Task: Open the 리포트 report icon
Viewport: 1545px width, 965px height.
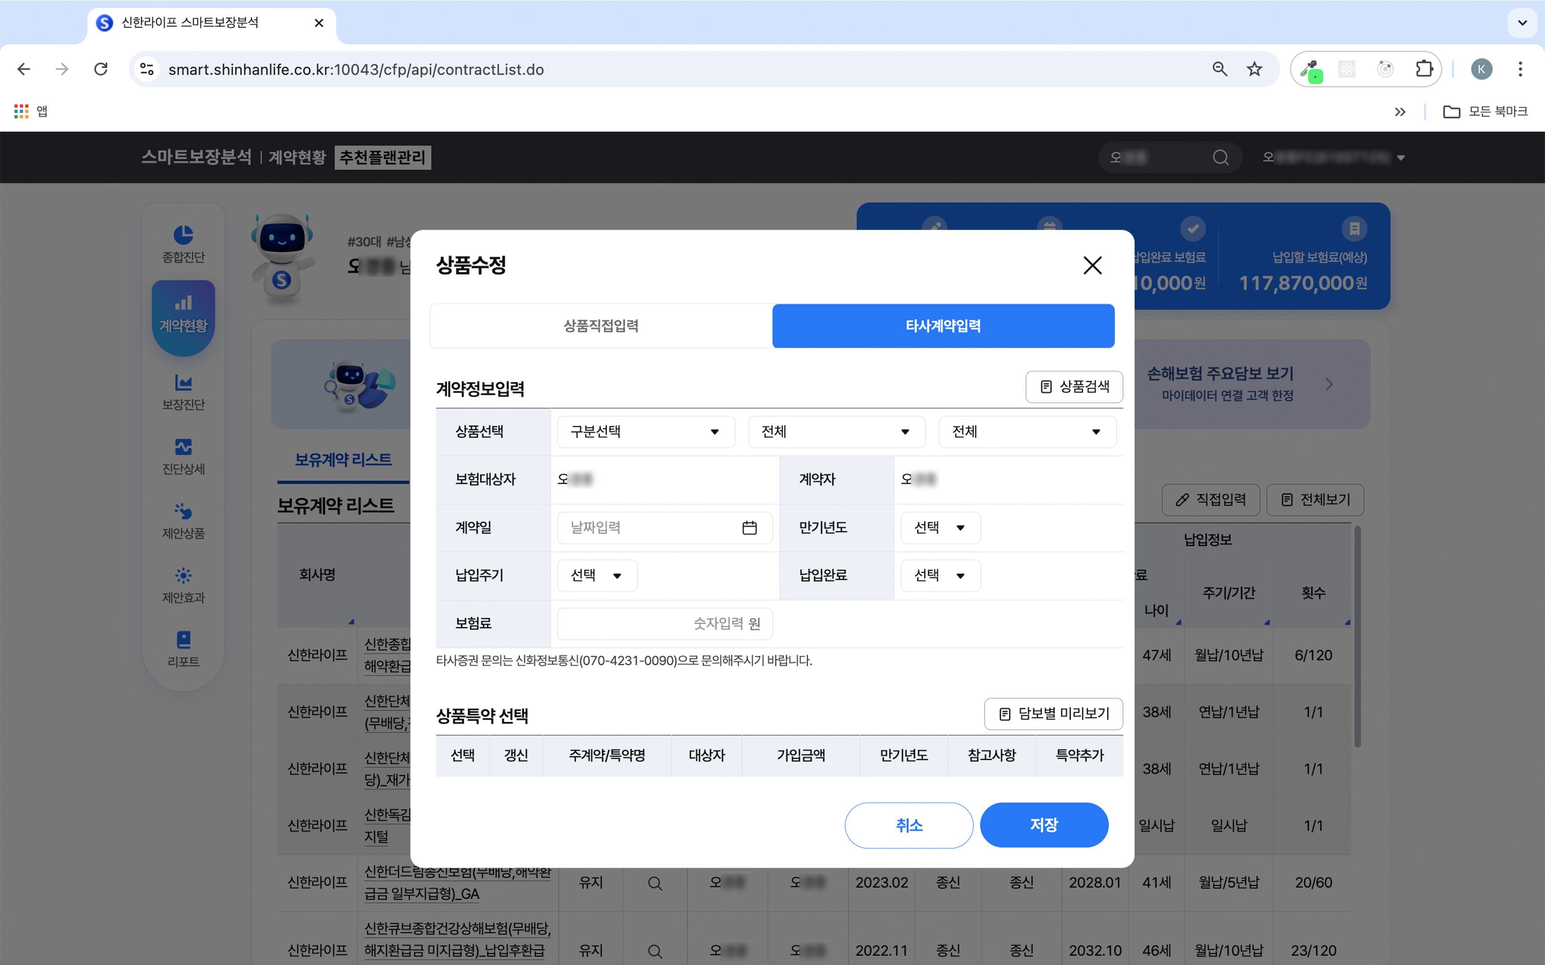Action: (183, 645)
